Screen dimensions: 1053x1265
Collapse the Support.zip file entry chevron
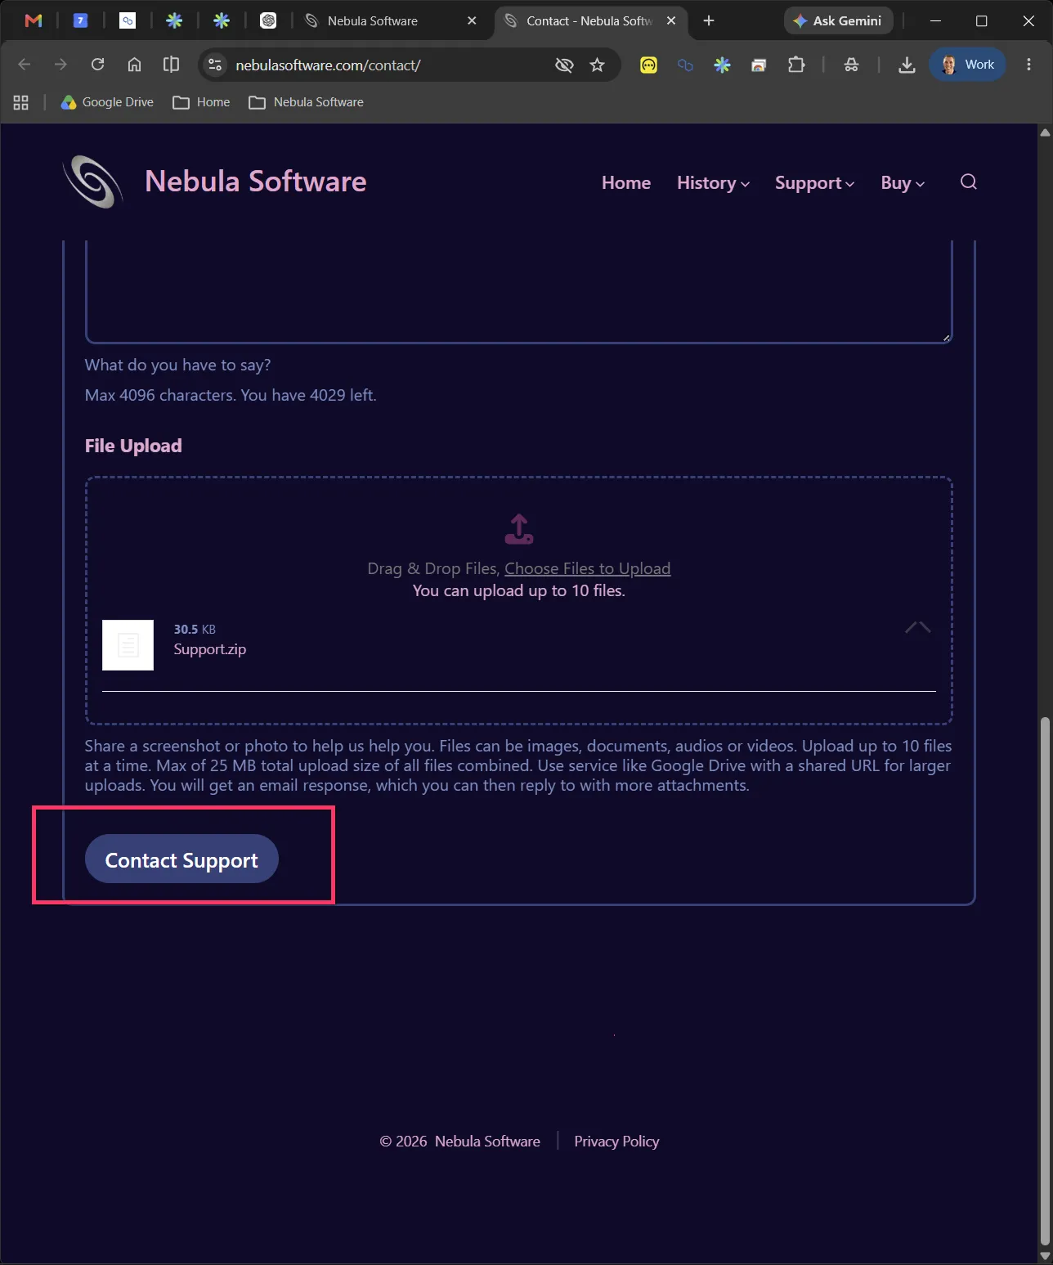click(918, 627)
